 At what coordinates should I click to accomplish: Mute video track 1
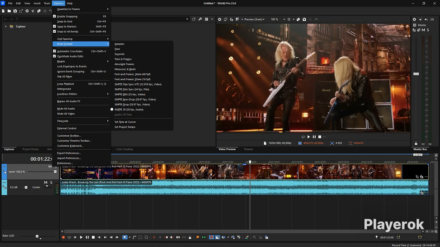pos(50,167)
